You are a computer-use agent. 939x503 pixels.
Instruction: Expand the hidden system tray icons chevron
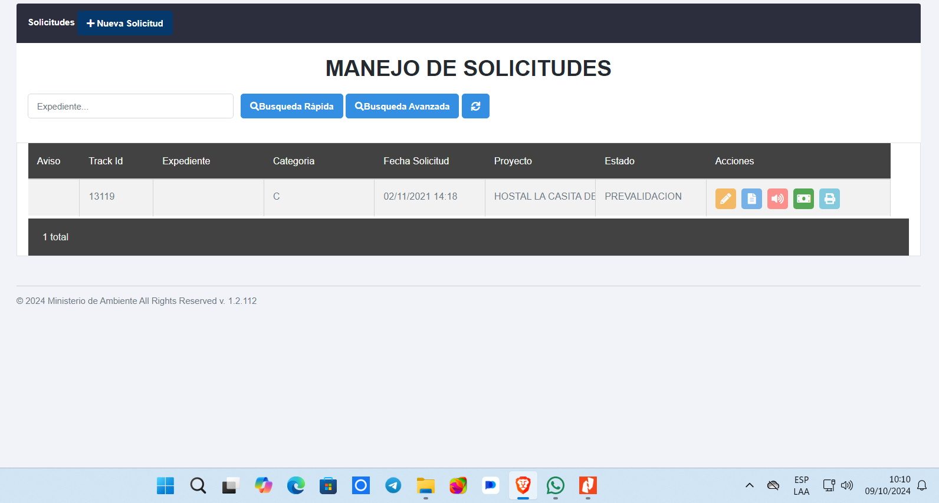tap(750, 485)
